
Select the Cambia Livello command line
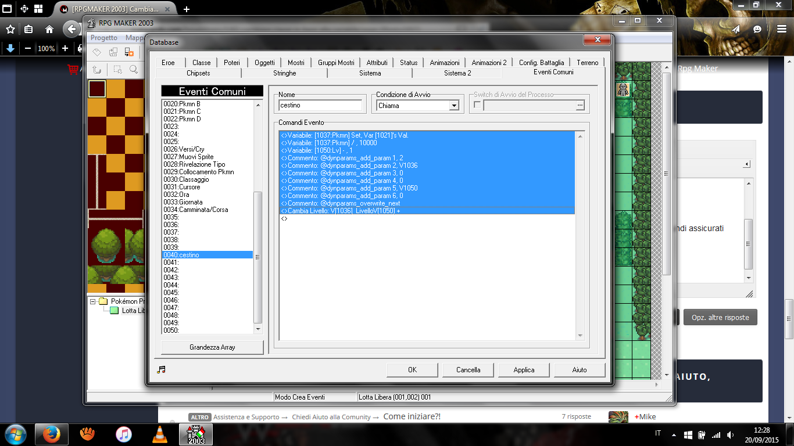[427, 211]
